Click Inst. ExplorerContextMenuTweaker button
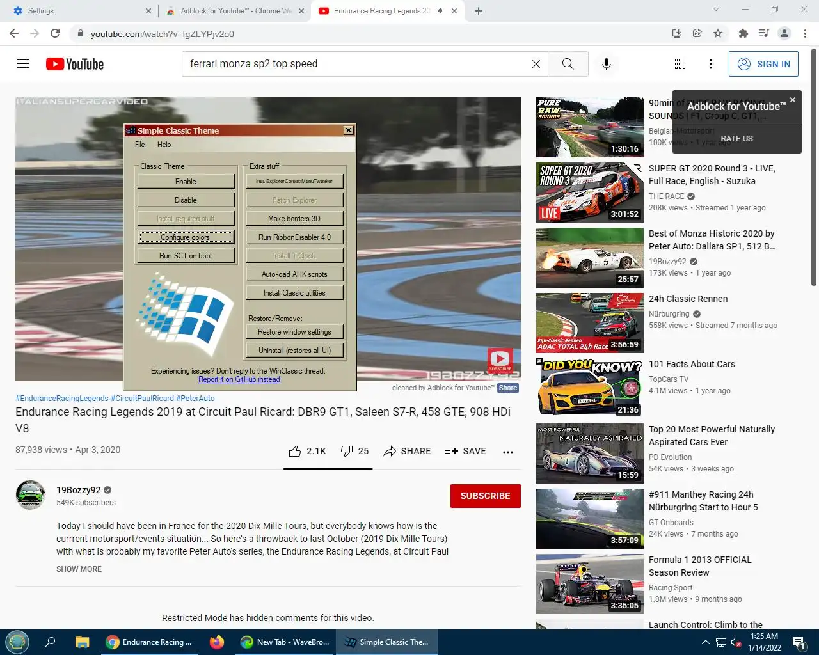The height and width of the screenshot is (655, 819). tap(295, 182)
